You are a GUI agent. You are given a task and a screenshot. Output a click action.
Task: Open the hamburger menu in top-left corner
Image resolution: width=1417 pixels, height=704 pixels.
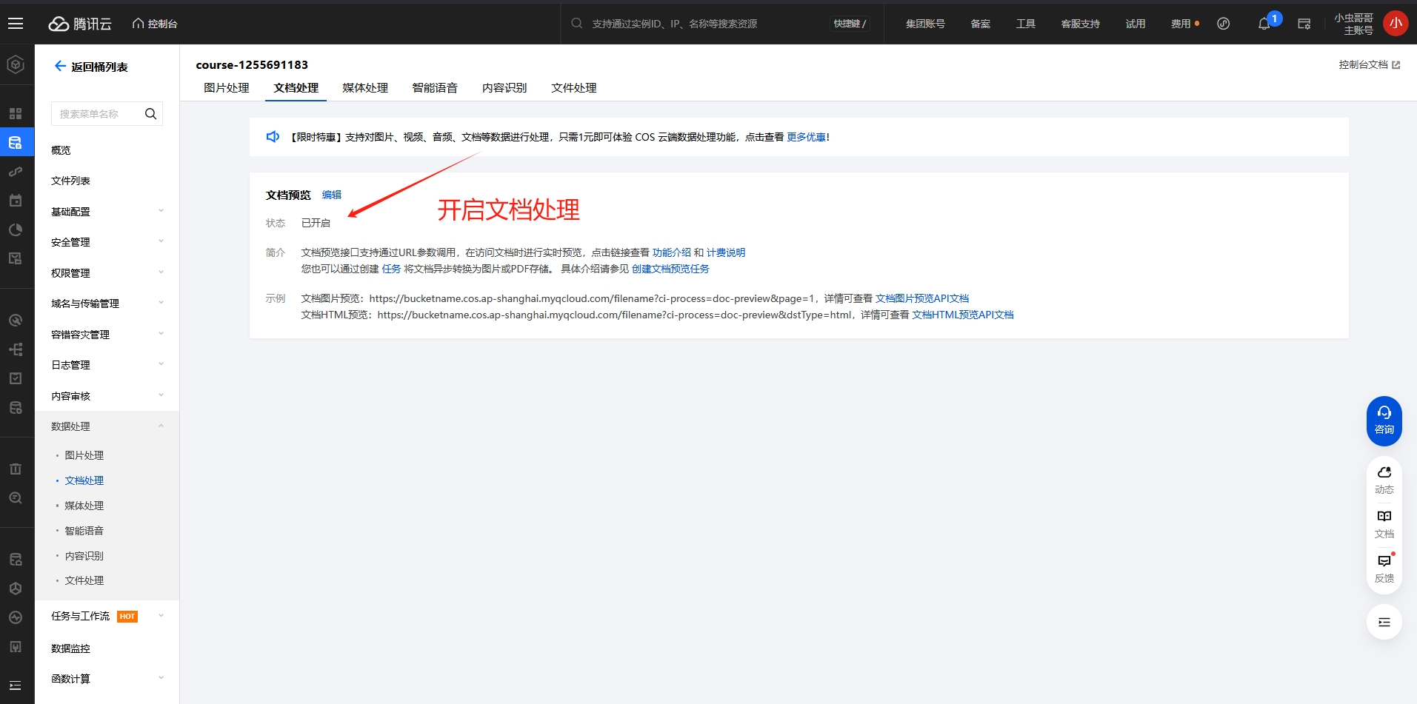tap(16, 24)
